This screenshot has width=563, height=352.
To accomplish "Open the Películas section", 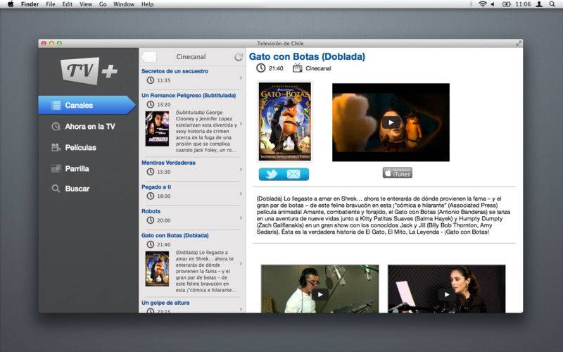I will click(80, 148).
